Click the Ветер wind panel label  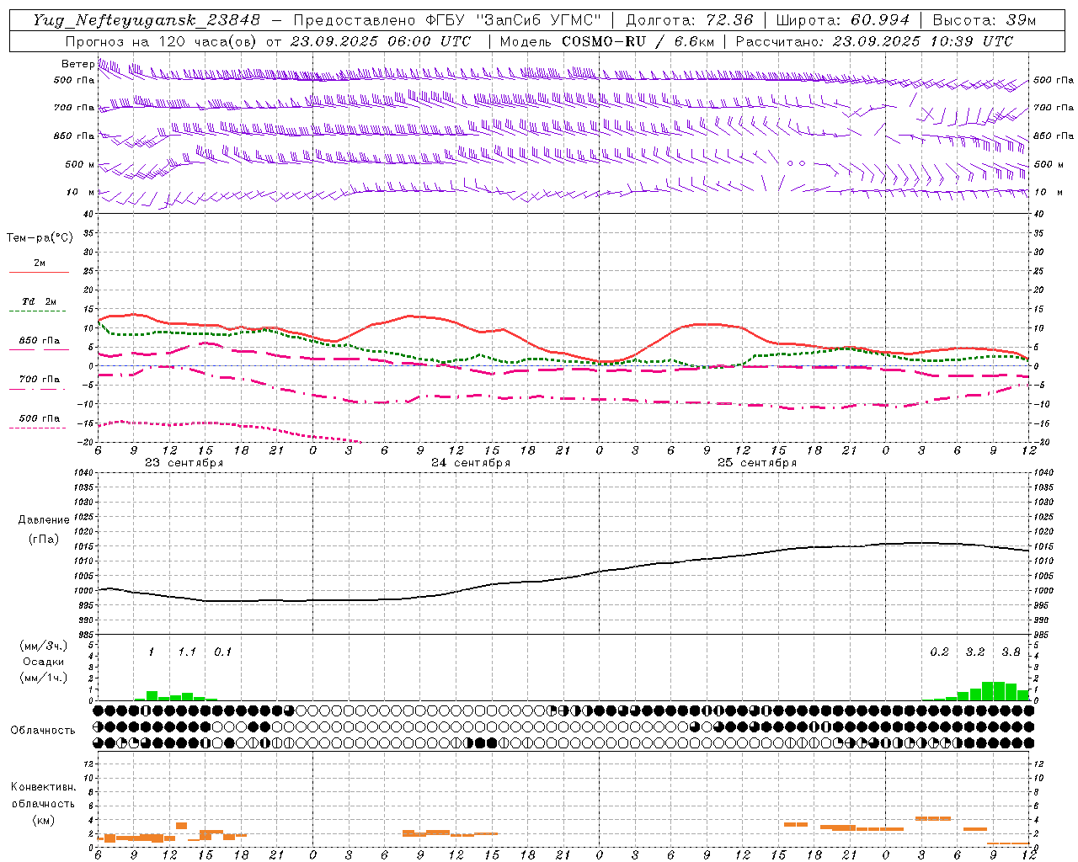(x=77, y=64)
